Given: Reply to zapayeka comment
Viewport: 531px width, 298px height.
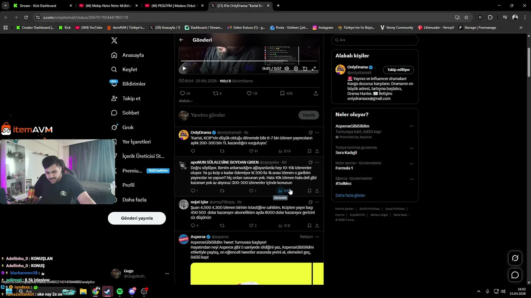Looking at the screenshot, I should (194, 191).
